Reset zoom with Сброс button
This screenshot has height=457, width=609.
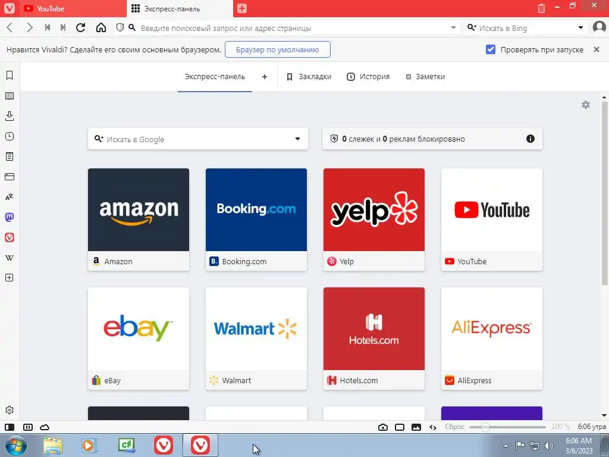[454, 427]
